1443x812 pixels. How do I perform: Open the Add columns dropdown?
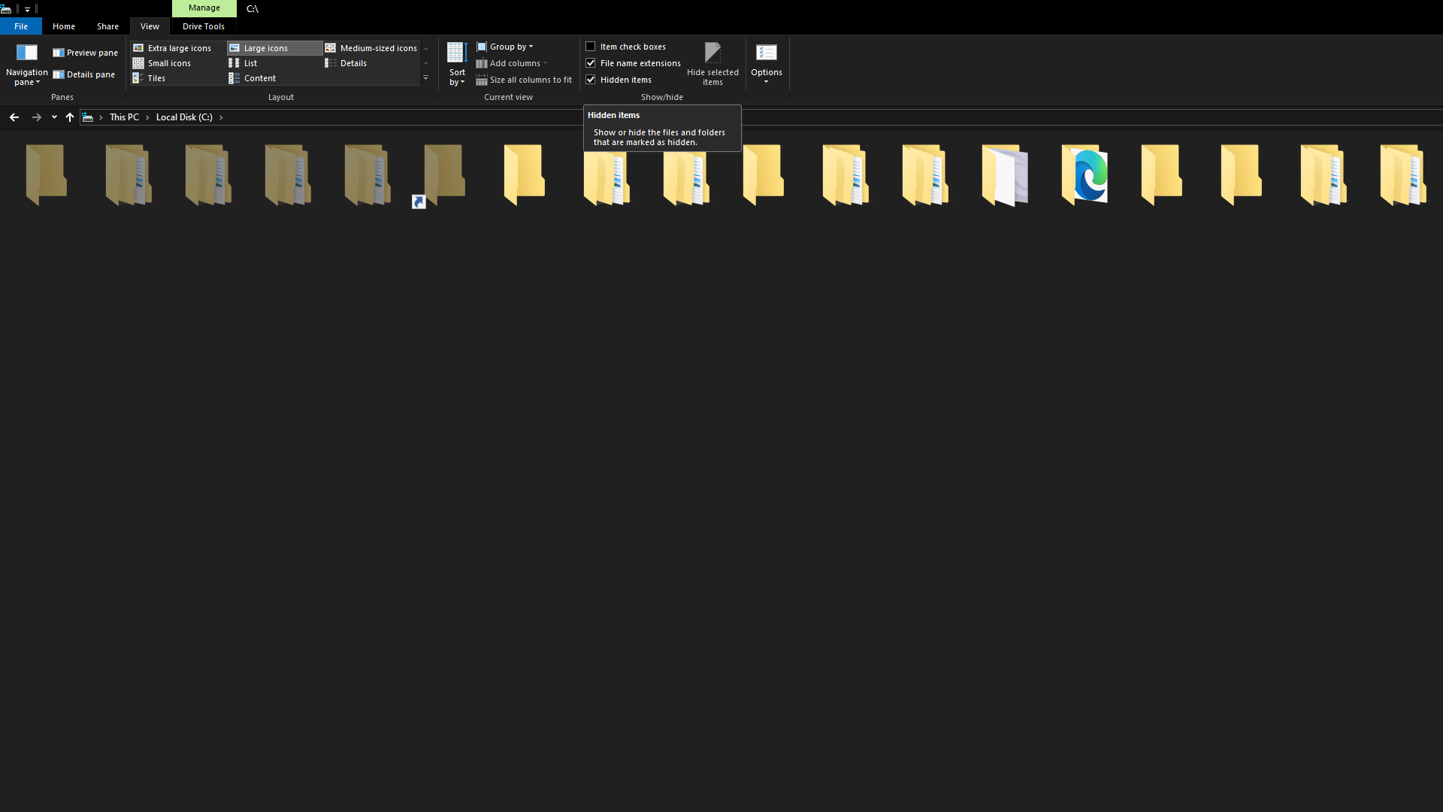click(x=512, y=63)
